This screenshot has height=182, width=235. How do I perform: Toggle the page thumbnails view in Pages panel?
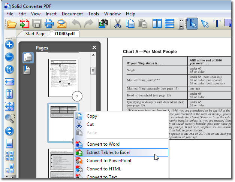point(28,58)
